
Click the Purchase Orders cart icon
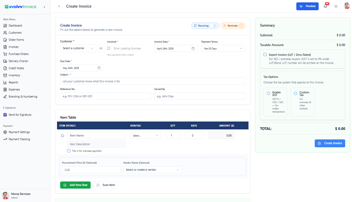(x=5, y=54)
